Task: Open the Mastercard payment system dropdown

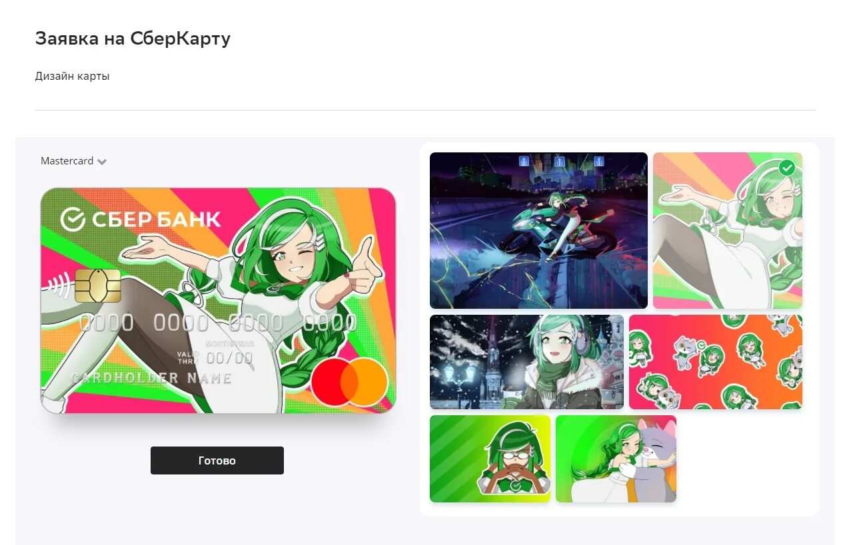Action: click(73, 161)
